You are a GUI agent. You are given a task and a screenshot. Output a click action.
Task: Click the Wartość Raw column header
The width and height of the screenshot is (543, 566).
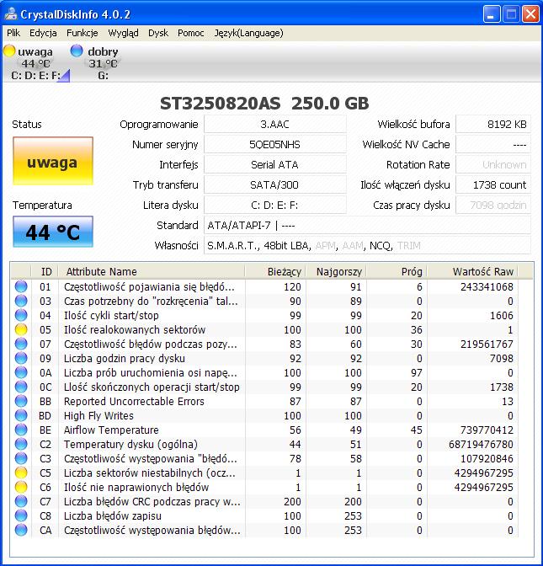(472, 271)
